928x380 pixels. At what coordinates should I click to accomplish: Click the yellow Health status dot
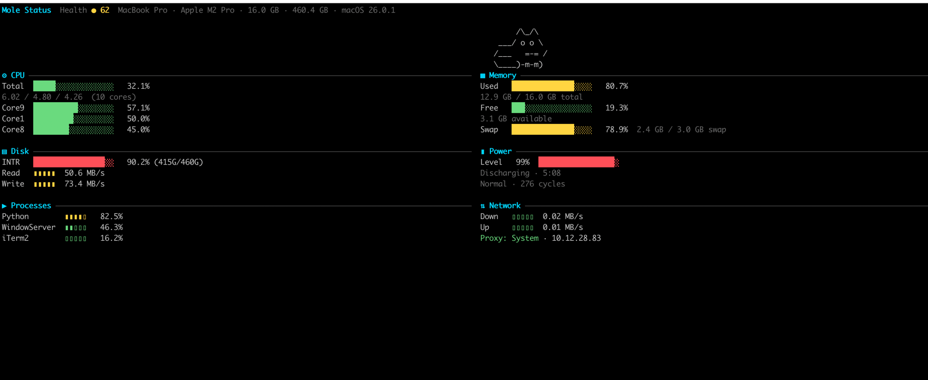click(94, 11)
